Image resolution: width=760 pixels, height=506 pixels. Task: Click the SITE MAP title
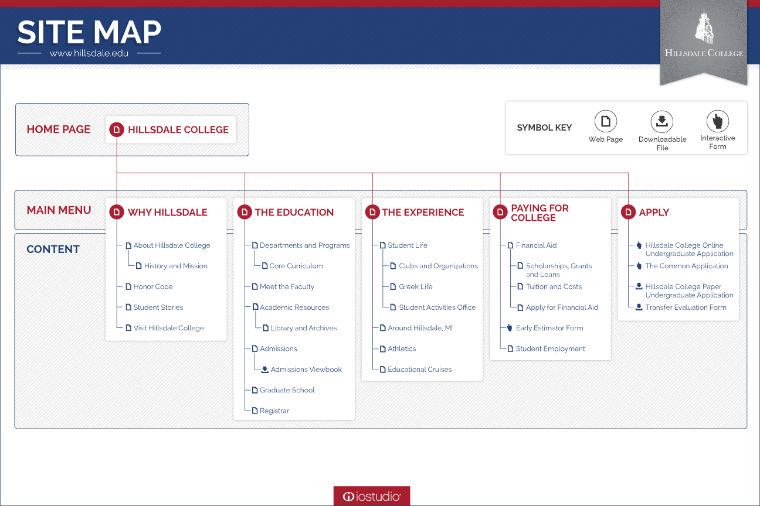pos(89,33)
